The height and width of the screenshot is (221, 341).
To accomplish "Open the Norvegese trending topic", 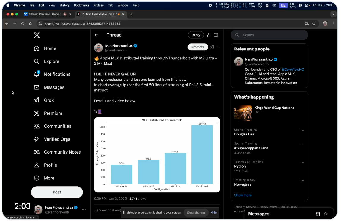I will click(x=243, y=185).
